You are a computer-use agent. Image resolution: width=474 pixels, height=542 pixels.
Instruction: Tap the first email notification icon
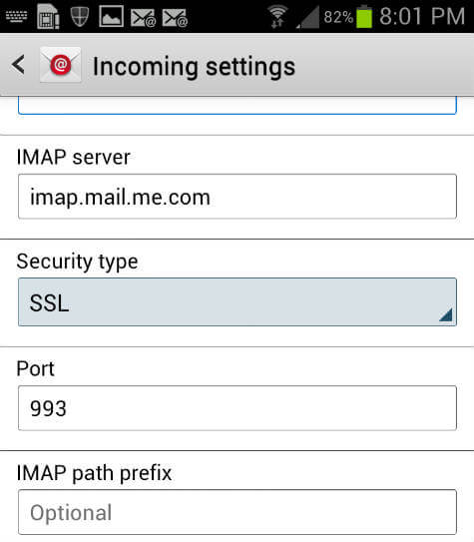143,18
